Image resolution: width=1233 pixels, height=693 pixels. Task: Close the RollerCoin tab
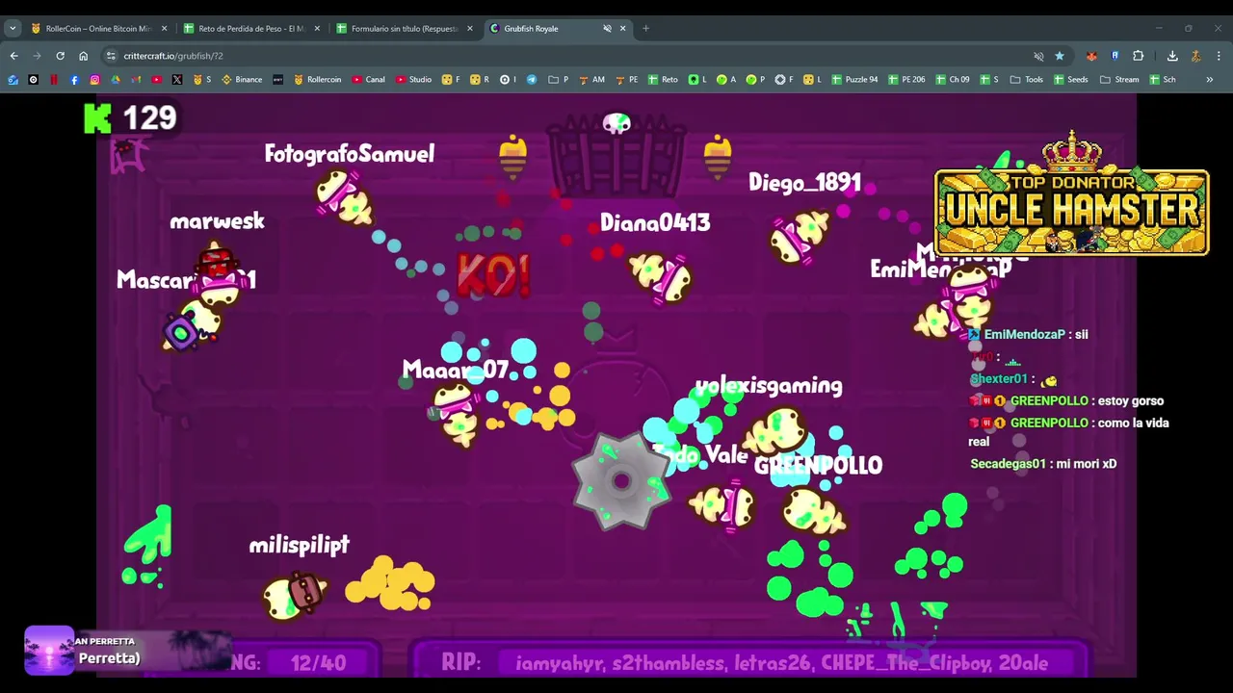164,28
